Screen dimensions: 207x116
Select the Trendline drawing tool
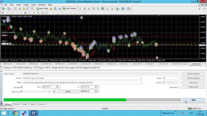(21, 13)
